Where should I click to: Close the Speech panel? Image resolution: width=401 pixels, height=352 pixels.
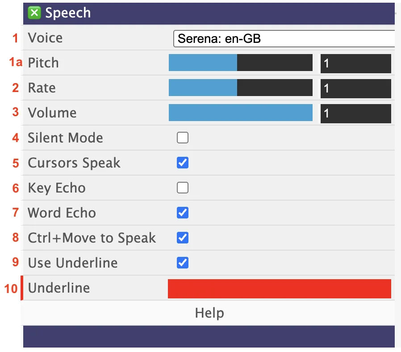[34, 13]
